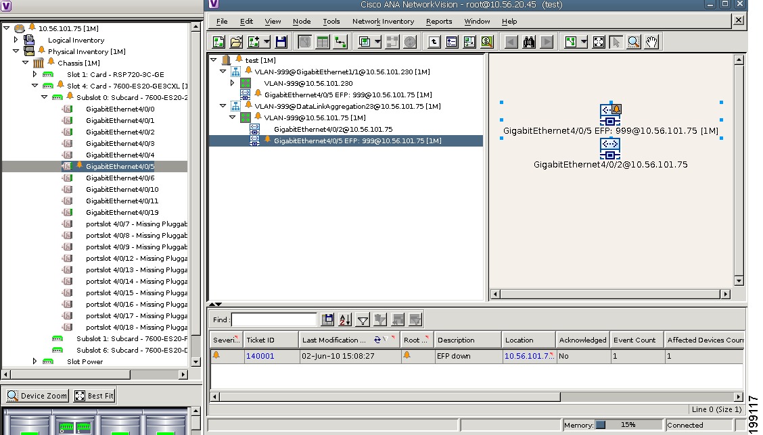Collapse the Physical Inventory node
Viewport: 763px width, 435px height.
[x=16, y=51]
